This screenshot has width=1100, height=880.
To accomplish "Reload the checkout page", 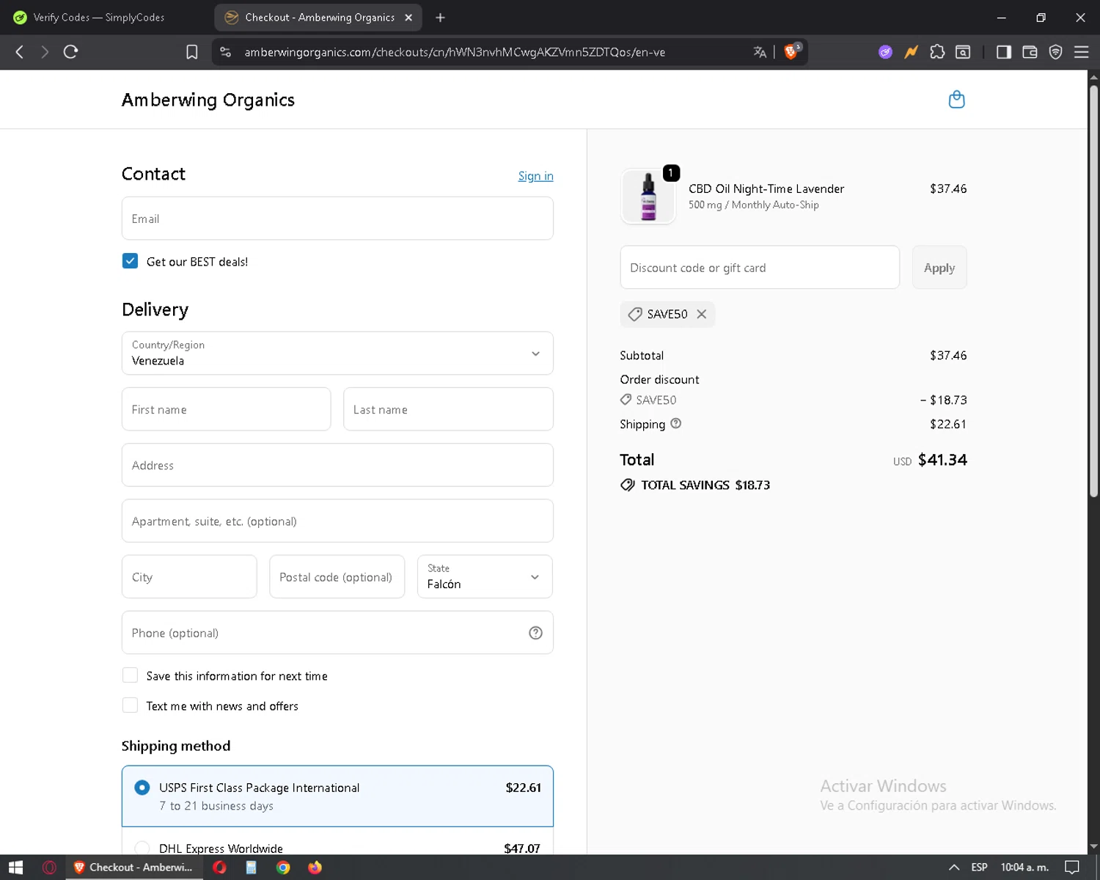I will [x=70, y=52].
